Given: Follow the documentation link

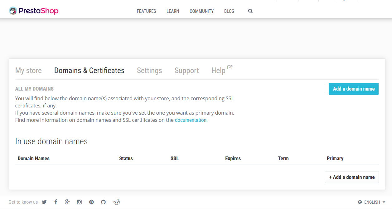Looking at the screenshot, I should coord(191,120).
